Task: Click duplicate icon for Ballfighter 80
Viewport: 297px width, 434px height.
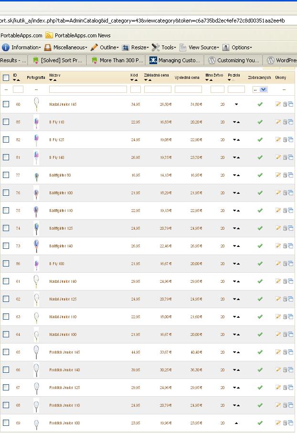Action: click(x=291, y=175)
